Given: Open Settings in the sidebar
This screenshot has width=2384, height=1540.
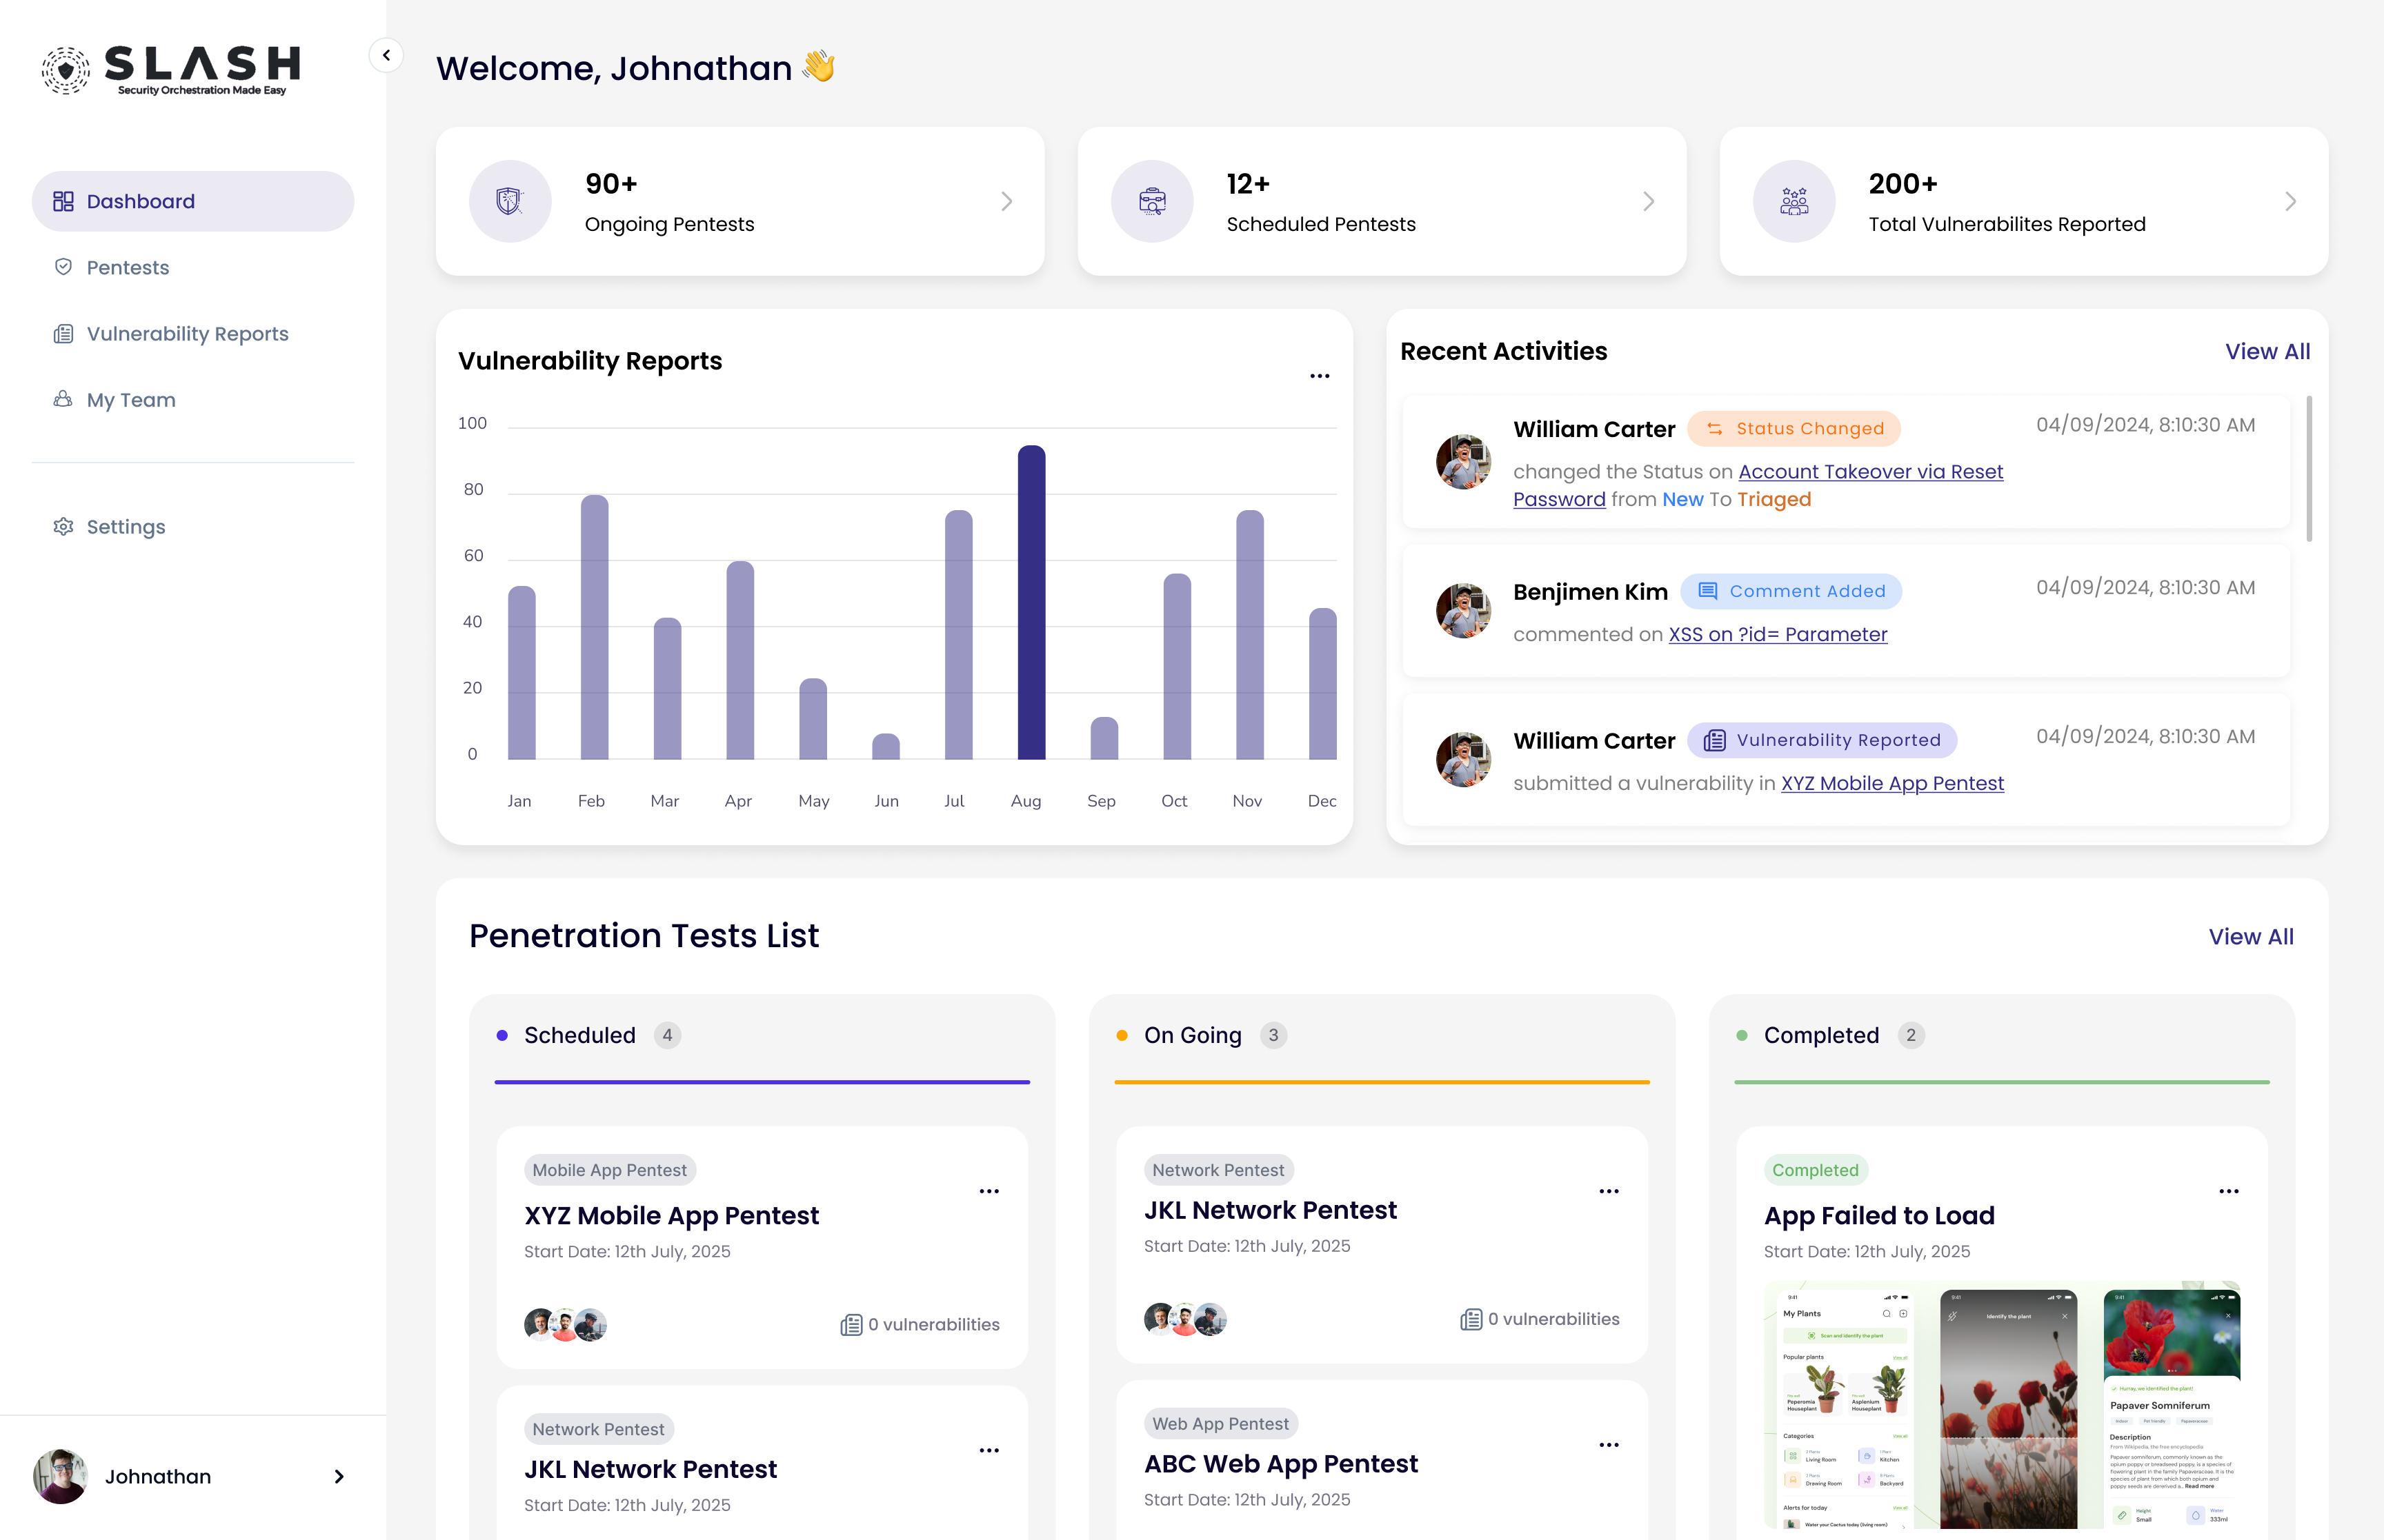Looking at the screenshot, I should pyautogui.click(x=109, y=526).
